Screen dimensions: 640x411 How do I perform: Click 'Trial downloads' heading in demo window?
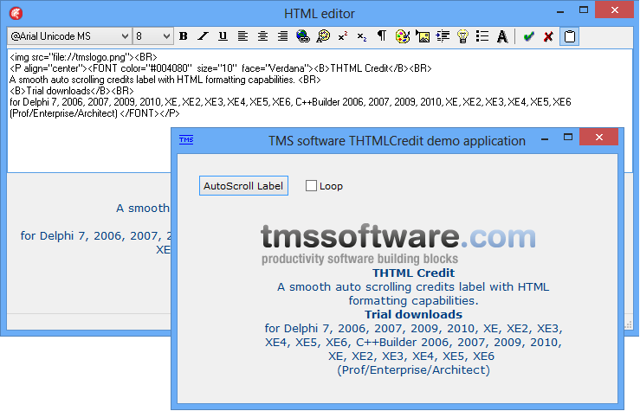point(413,314)
